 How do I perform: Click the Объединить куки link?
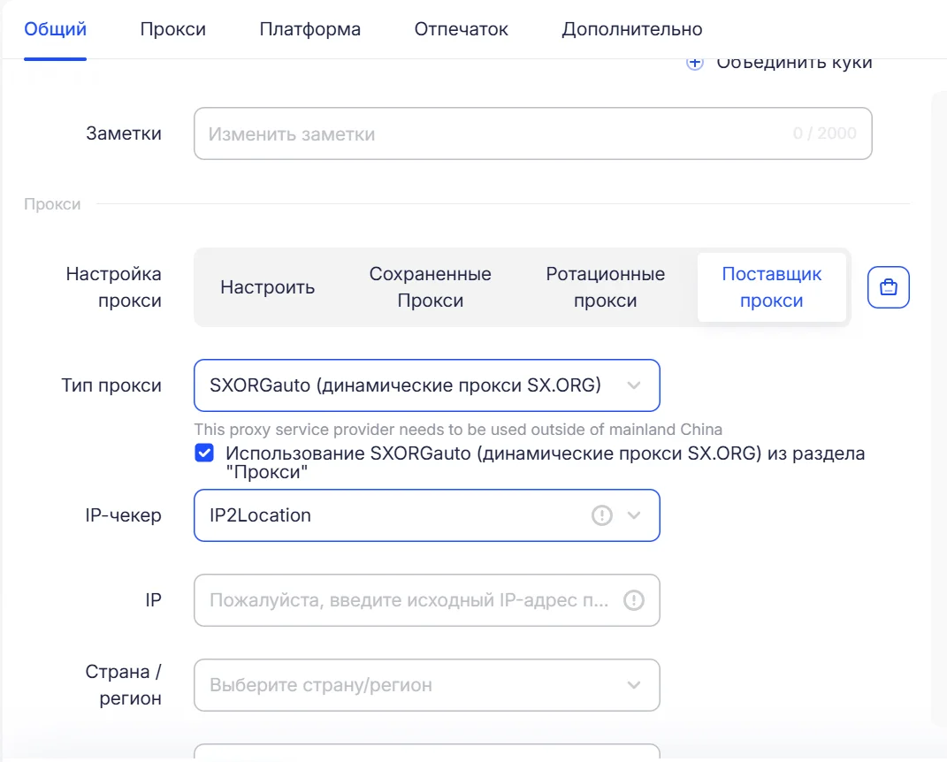[x=794, y=64]
